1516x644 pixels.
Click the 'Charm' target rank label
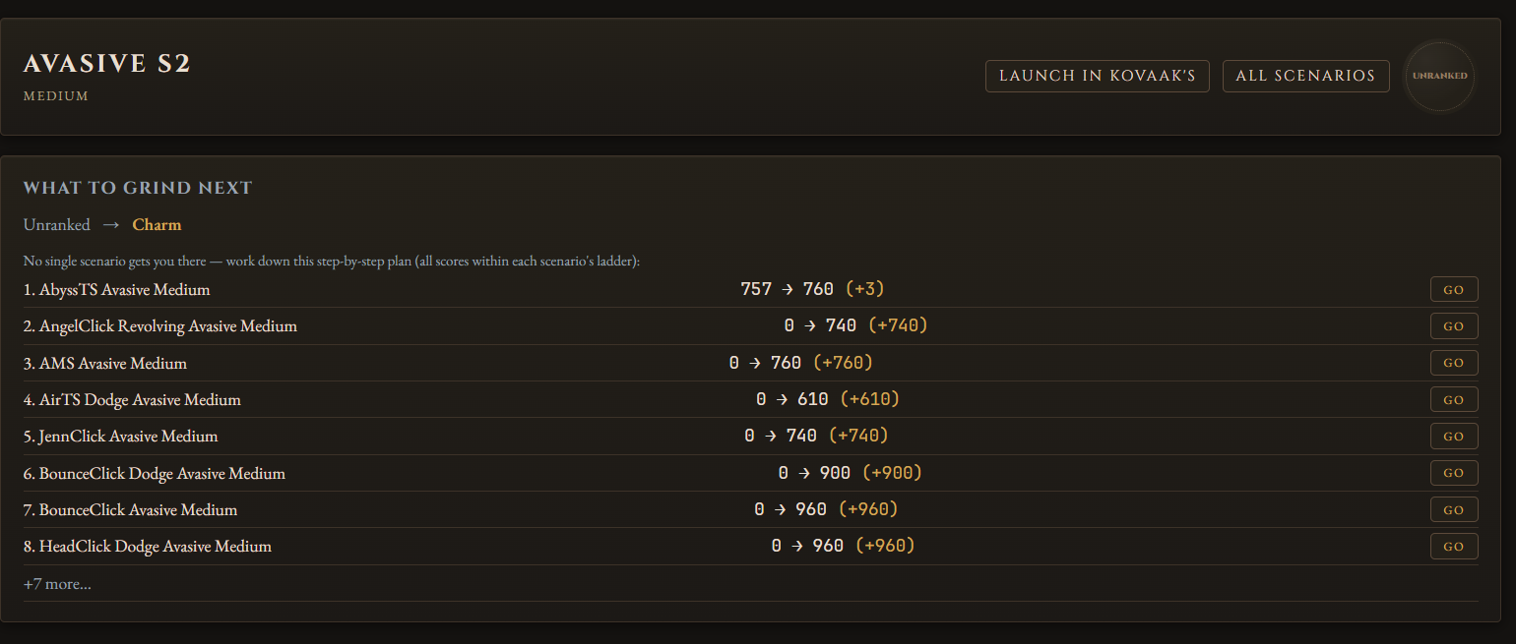pos(157,224)
